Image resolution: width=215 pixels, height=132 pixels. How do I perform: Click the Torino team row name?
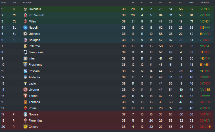[33, 96]
